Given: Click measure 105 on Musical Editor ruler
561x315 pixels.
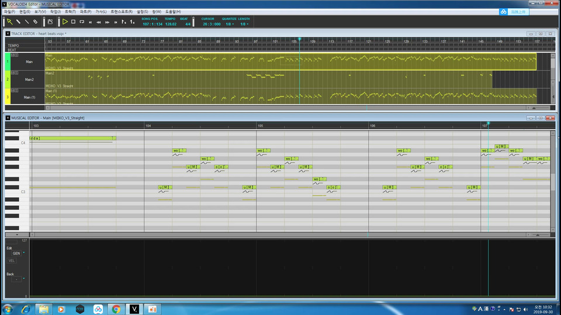Looking at the screenshot, I should [x=261, y=126].
